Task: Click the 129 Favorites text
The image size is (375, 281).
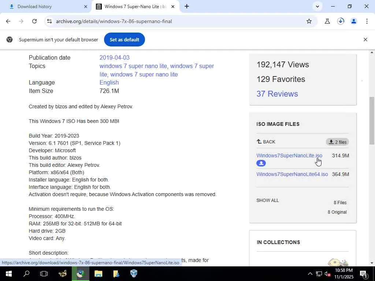Action: pos(281,79)
